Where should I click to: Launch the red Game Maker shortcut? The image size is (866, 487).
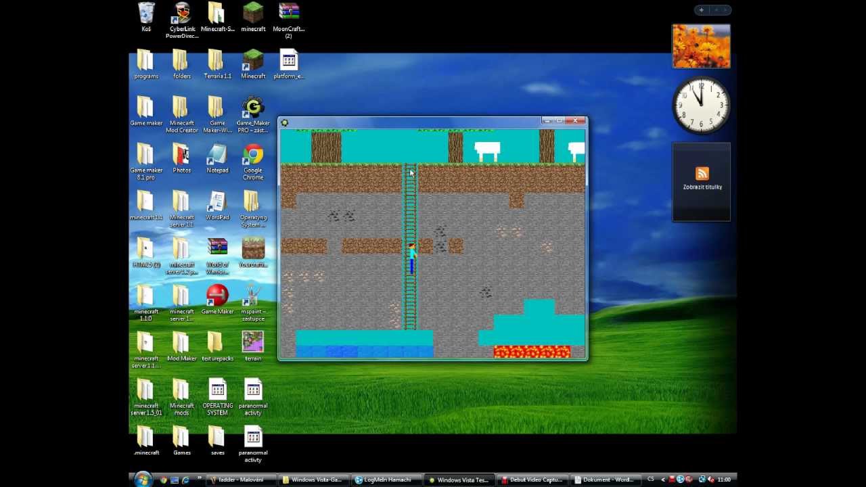217,300
